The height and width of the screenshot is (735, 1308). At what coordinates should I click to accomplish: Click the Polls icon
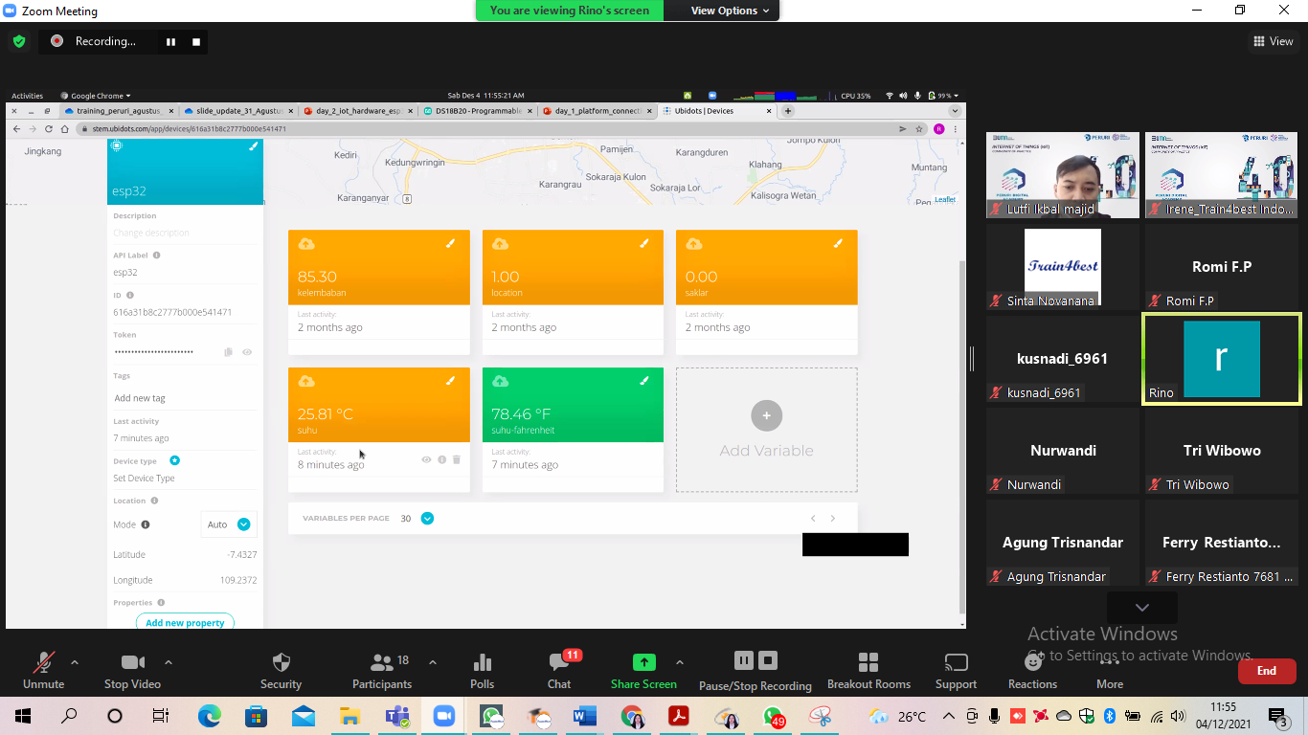click(483, 663)
